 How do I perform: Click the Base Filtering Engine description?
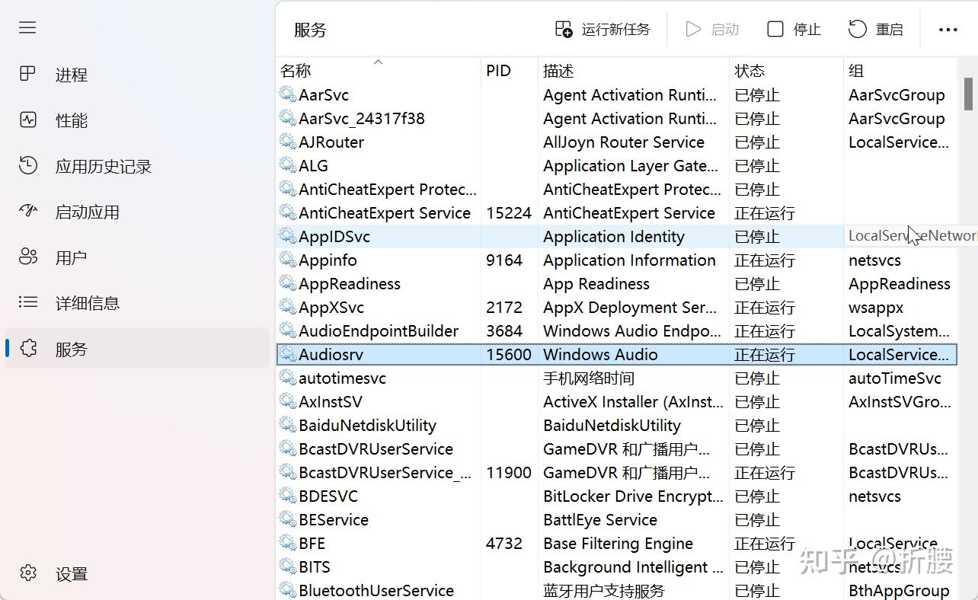[x=618, y=544]
